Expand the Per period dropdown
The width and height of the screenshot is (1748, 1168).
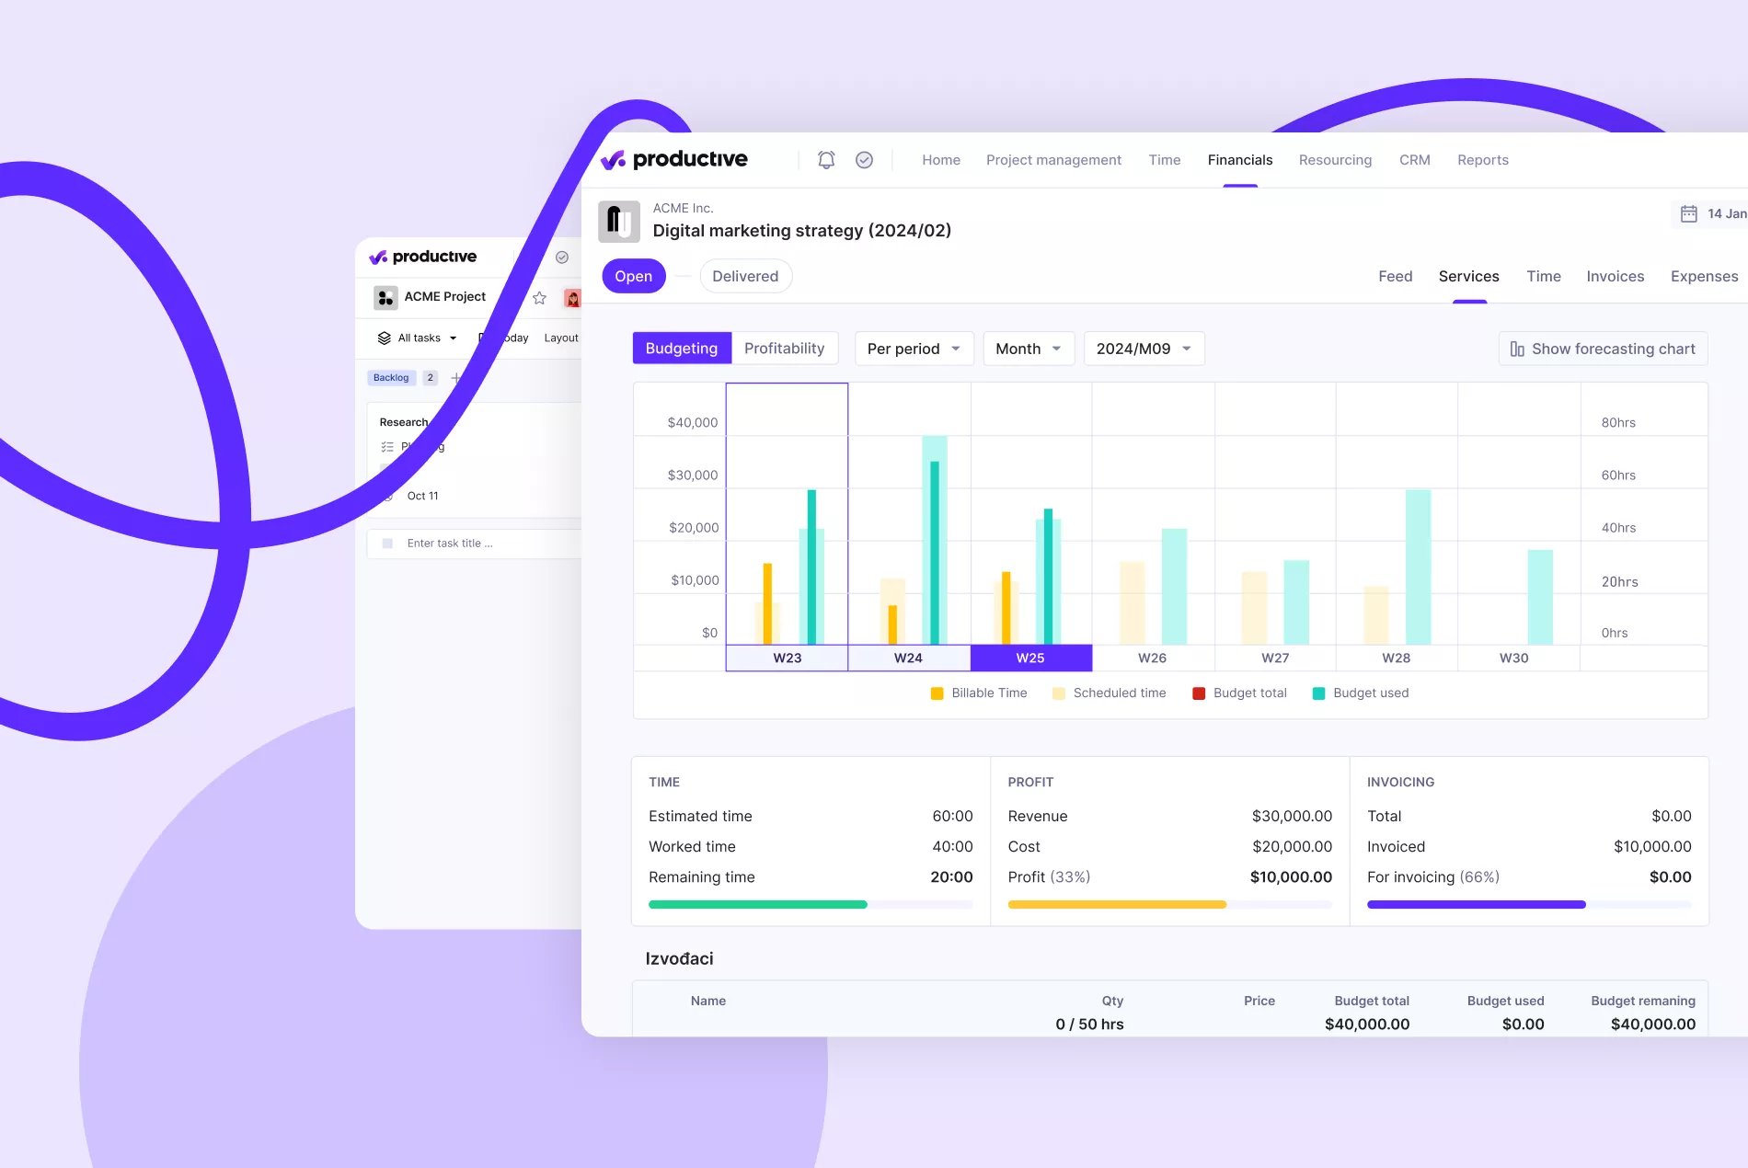click(x=914, y=349)
